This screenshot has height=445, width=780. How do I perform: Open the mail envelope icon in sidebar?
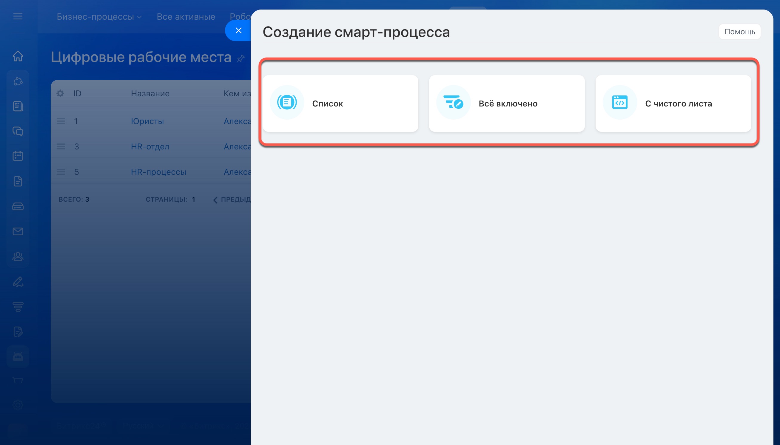(x=18, y=231)
